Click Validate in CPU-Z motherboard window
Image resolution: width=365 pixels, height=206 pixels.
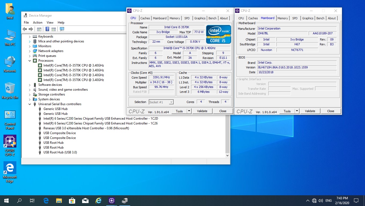coord(310,111)
